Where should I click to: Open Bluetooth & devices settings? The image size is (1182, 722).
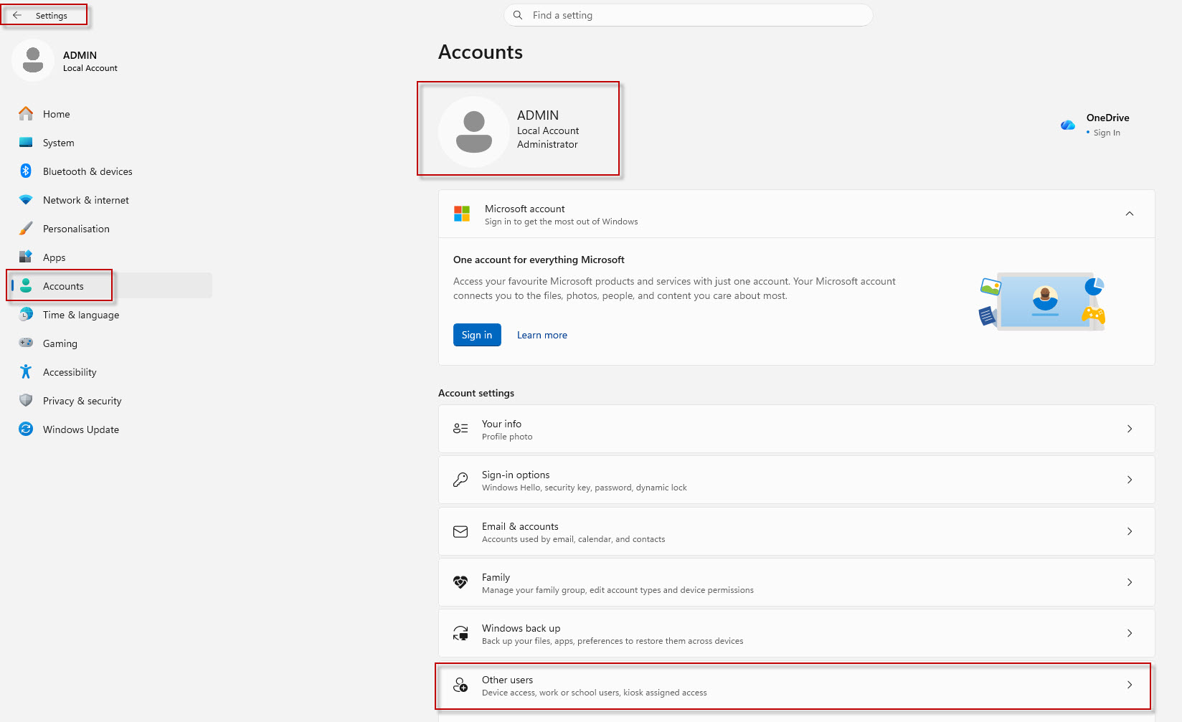112,171
